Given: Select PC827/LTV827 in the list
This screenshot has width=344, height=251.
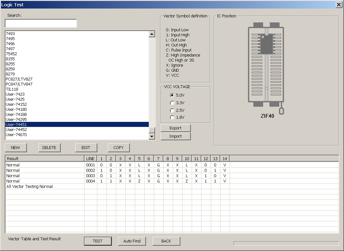Looking at the screenshot, I should click(x=19, y=79).
